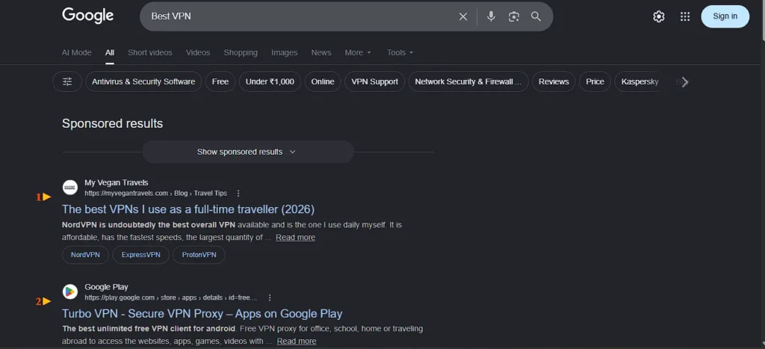Open the Videos tab

coord(197,53)
